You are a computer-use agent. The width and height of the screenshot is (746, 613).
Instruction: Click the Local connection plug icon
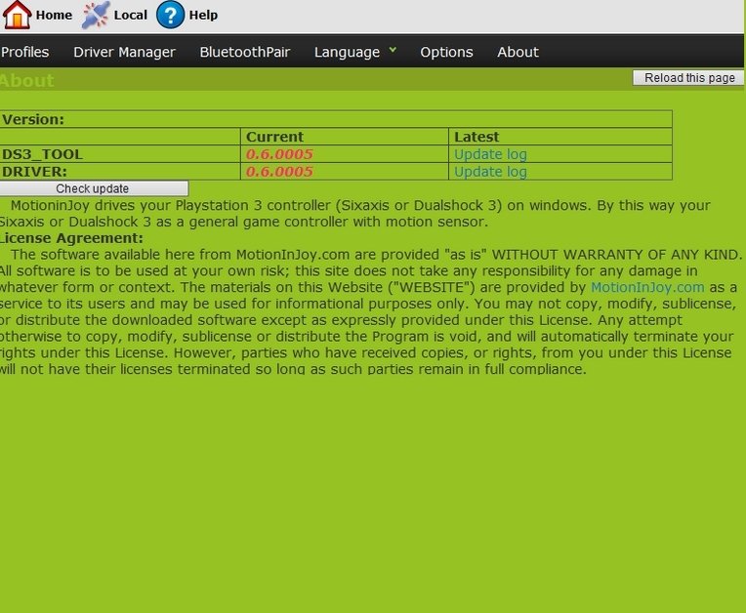[95, 16]
